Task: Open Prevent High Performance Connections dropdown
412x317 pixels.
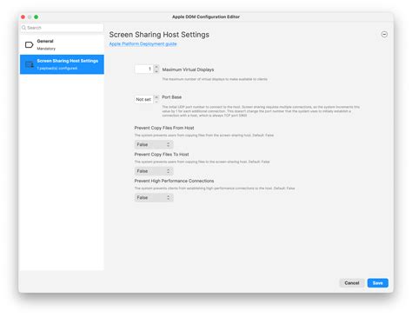Action: (154, 198)
